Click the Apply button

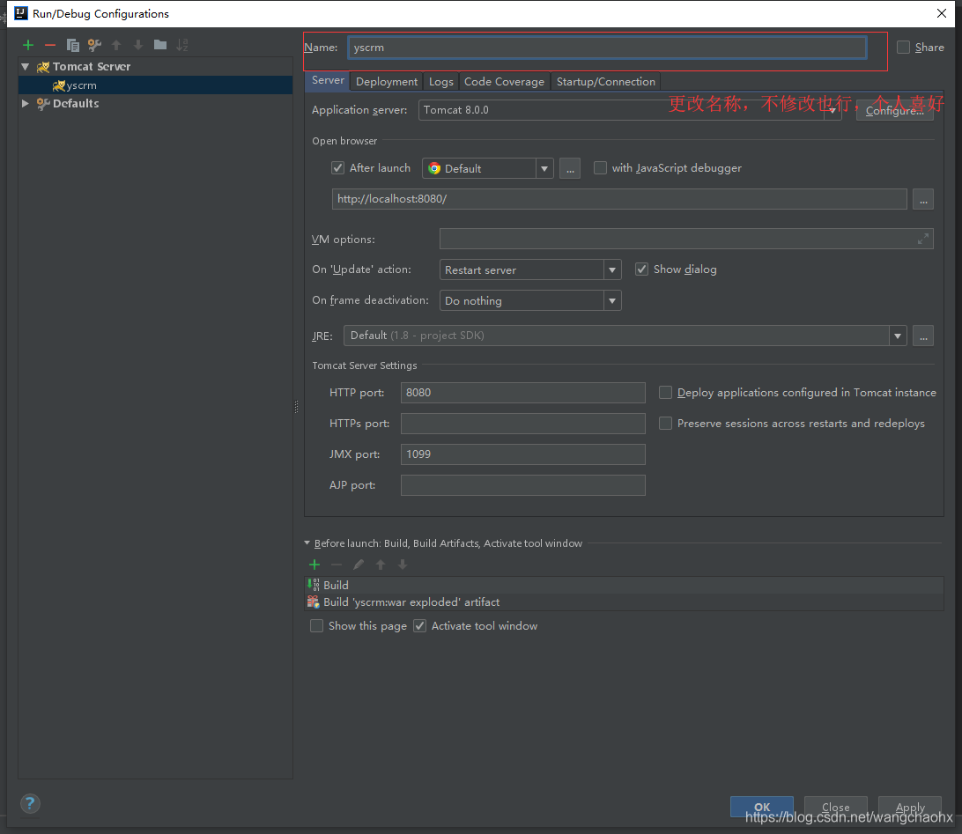pyautogui.click(x=910, y=807)
